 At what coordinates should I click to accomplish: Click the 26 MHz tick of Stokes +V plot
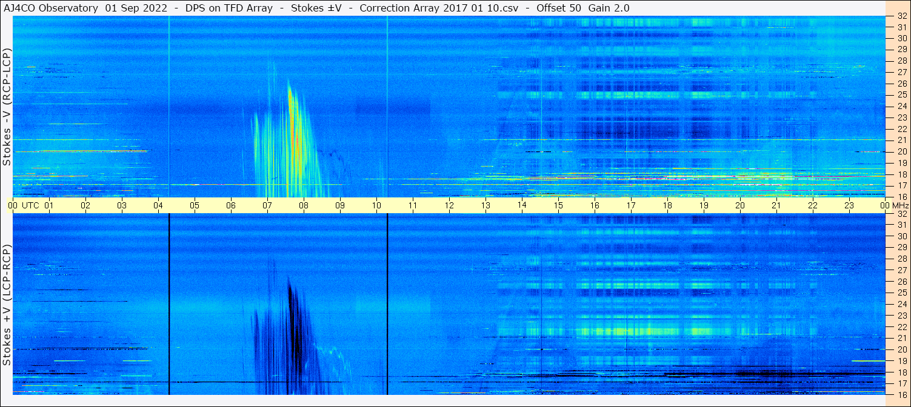901,282
